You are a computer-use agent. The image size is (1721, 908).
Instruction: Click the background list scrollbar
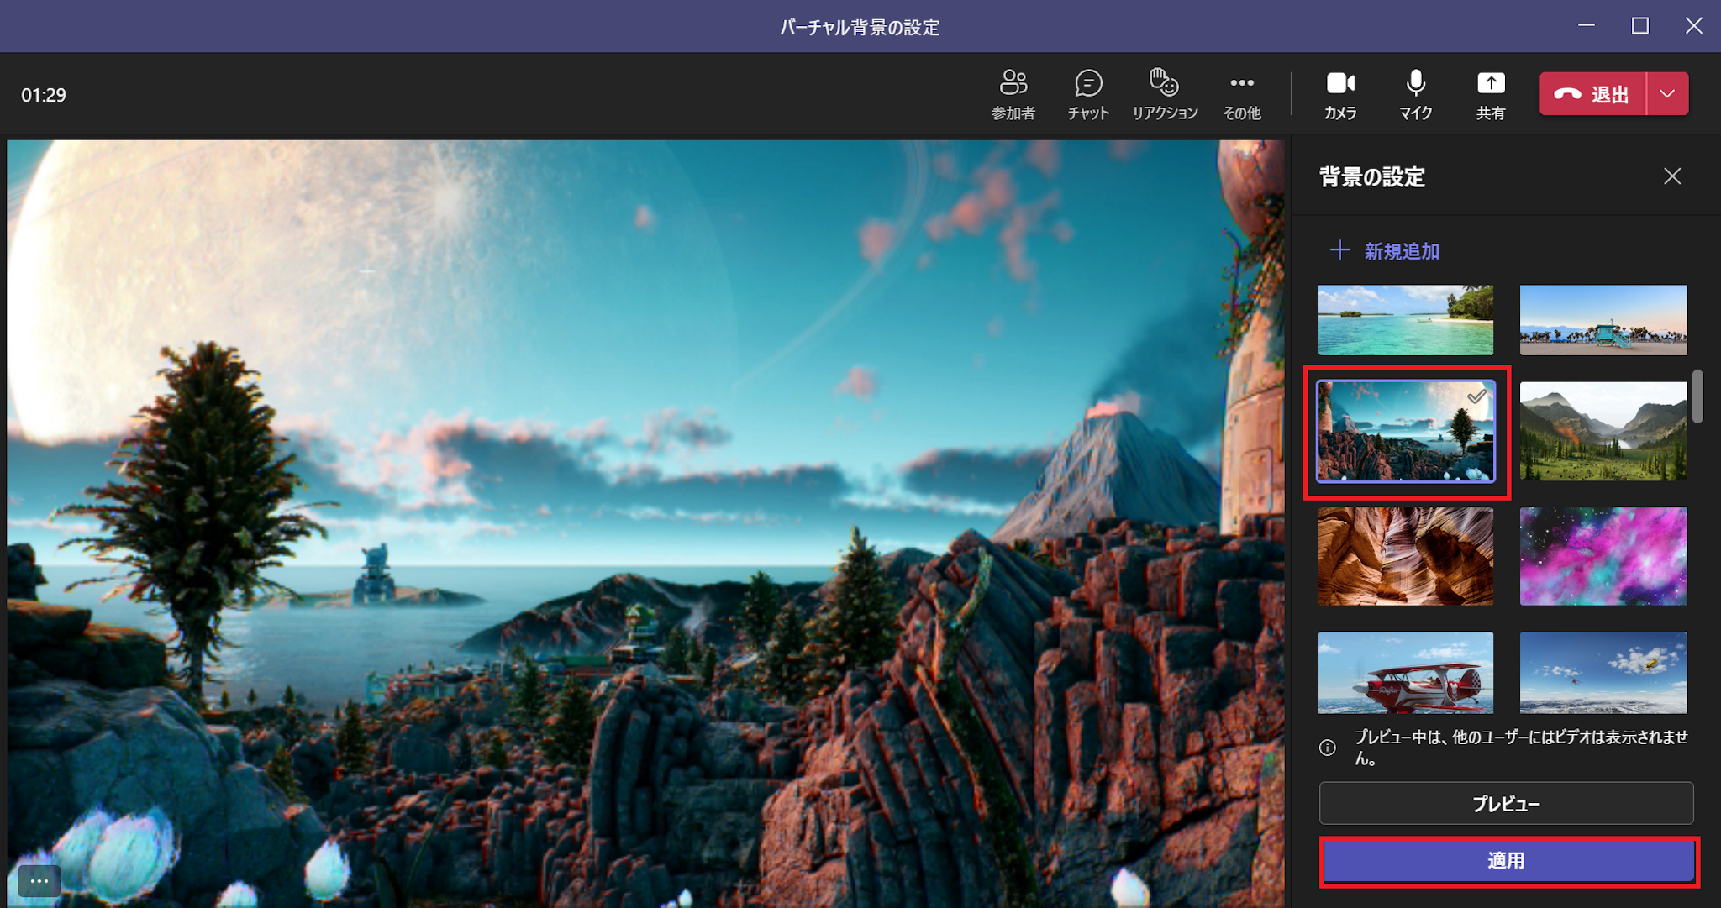(1697, 396)
